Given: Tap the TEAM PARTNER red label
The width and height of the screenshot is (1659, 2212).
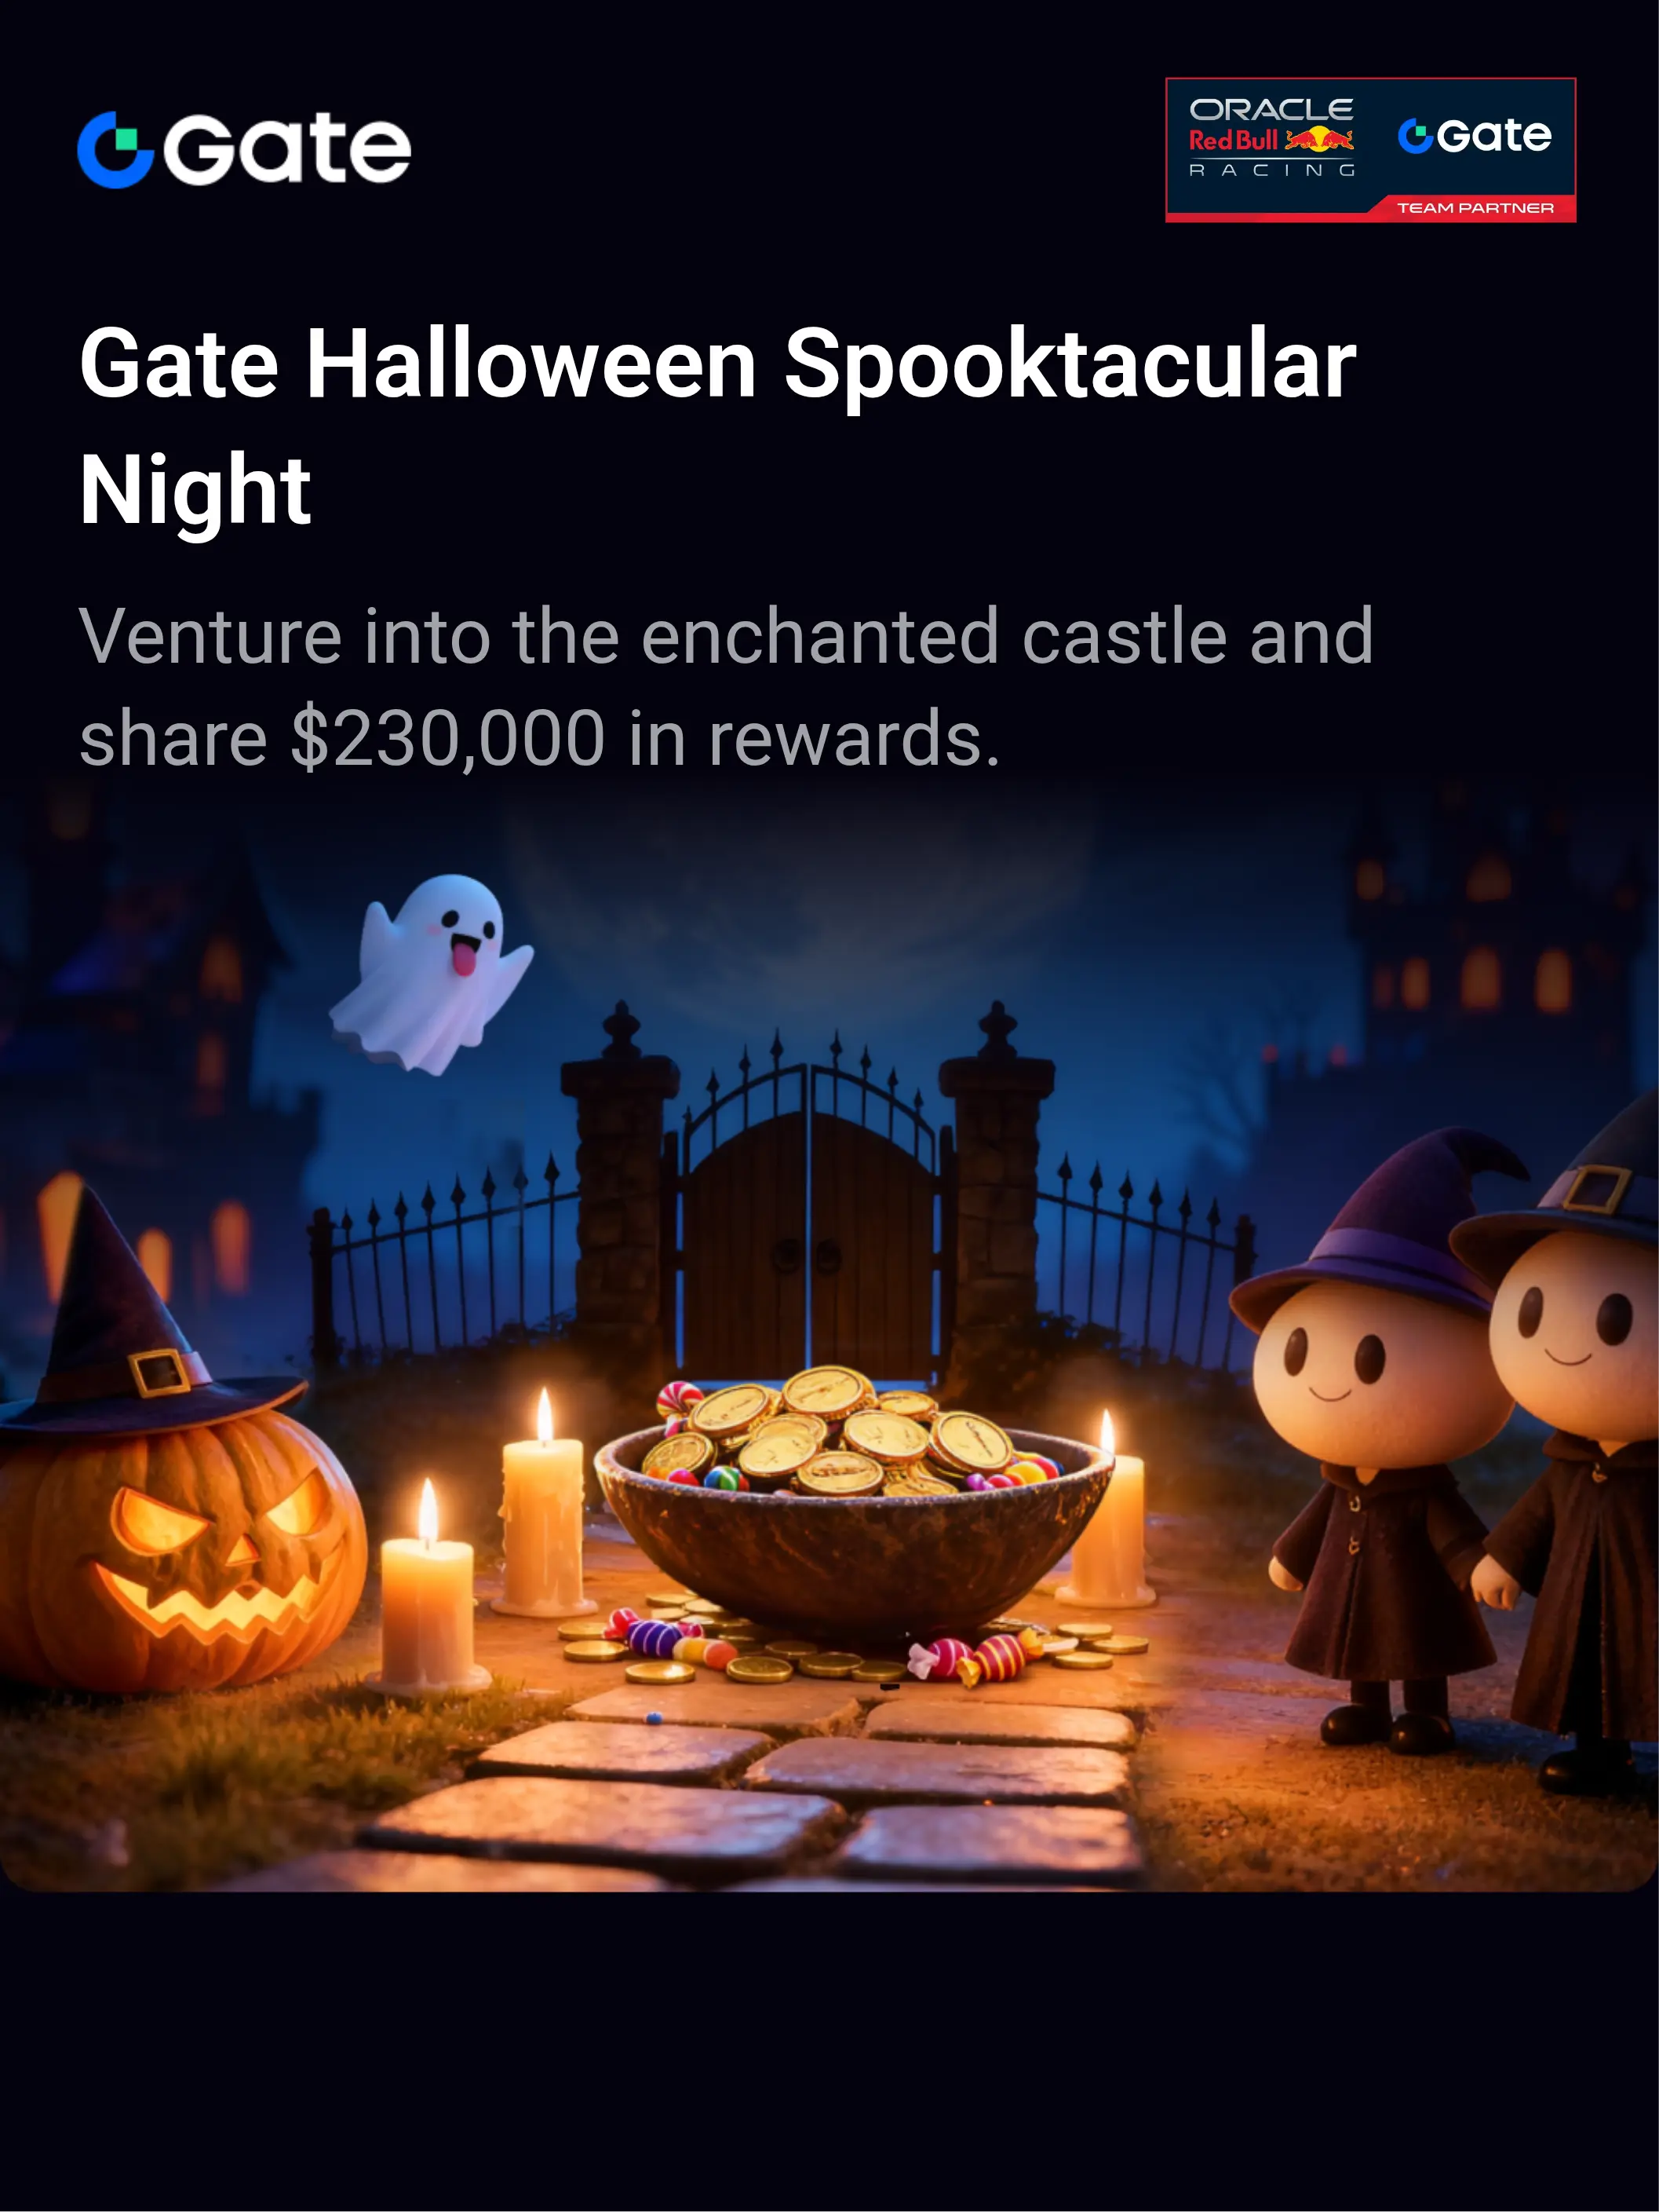Looking at the screenshot, I should coord(1475,208).
